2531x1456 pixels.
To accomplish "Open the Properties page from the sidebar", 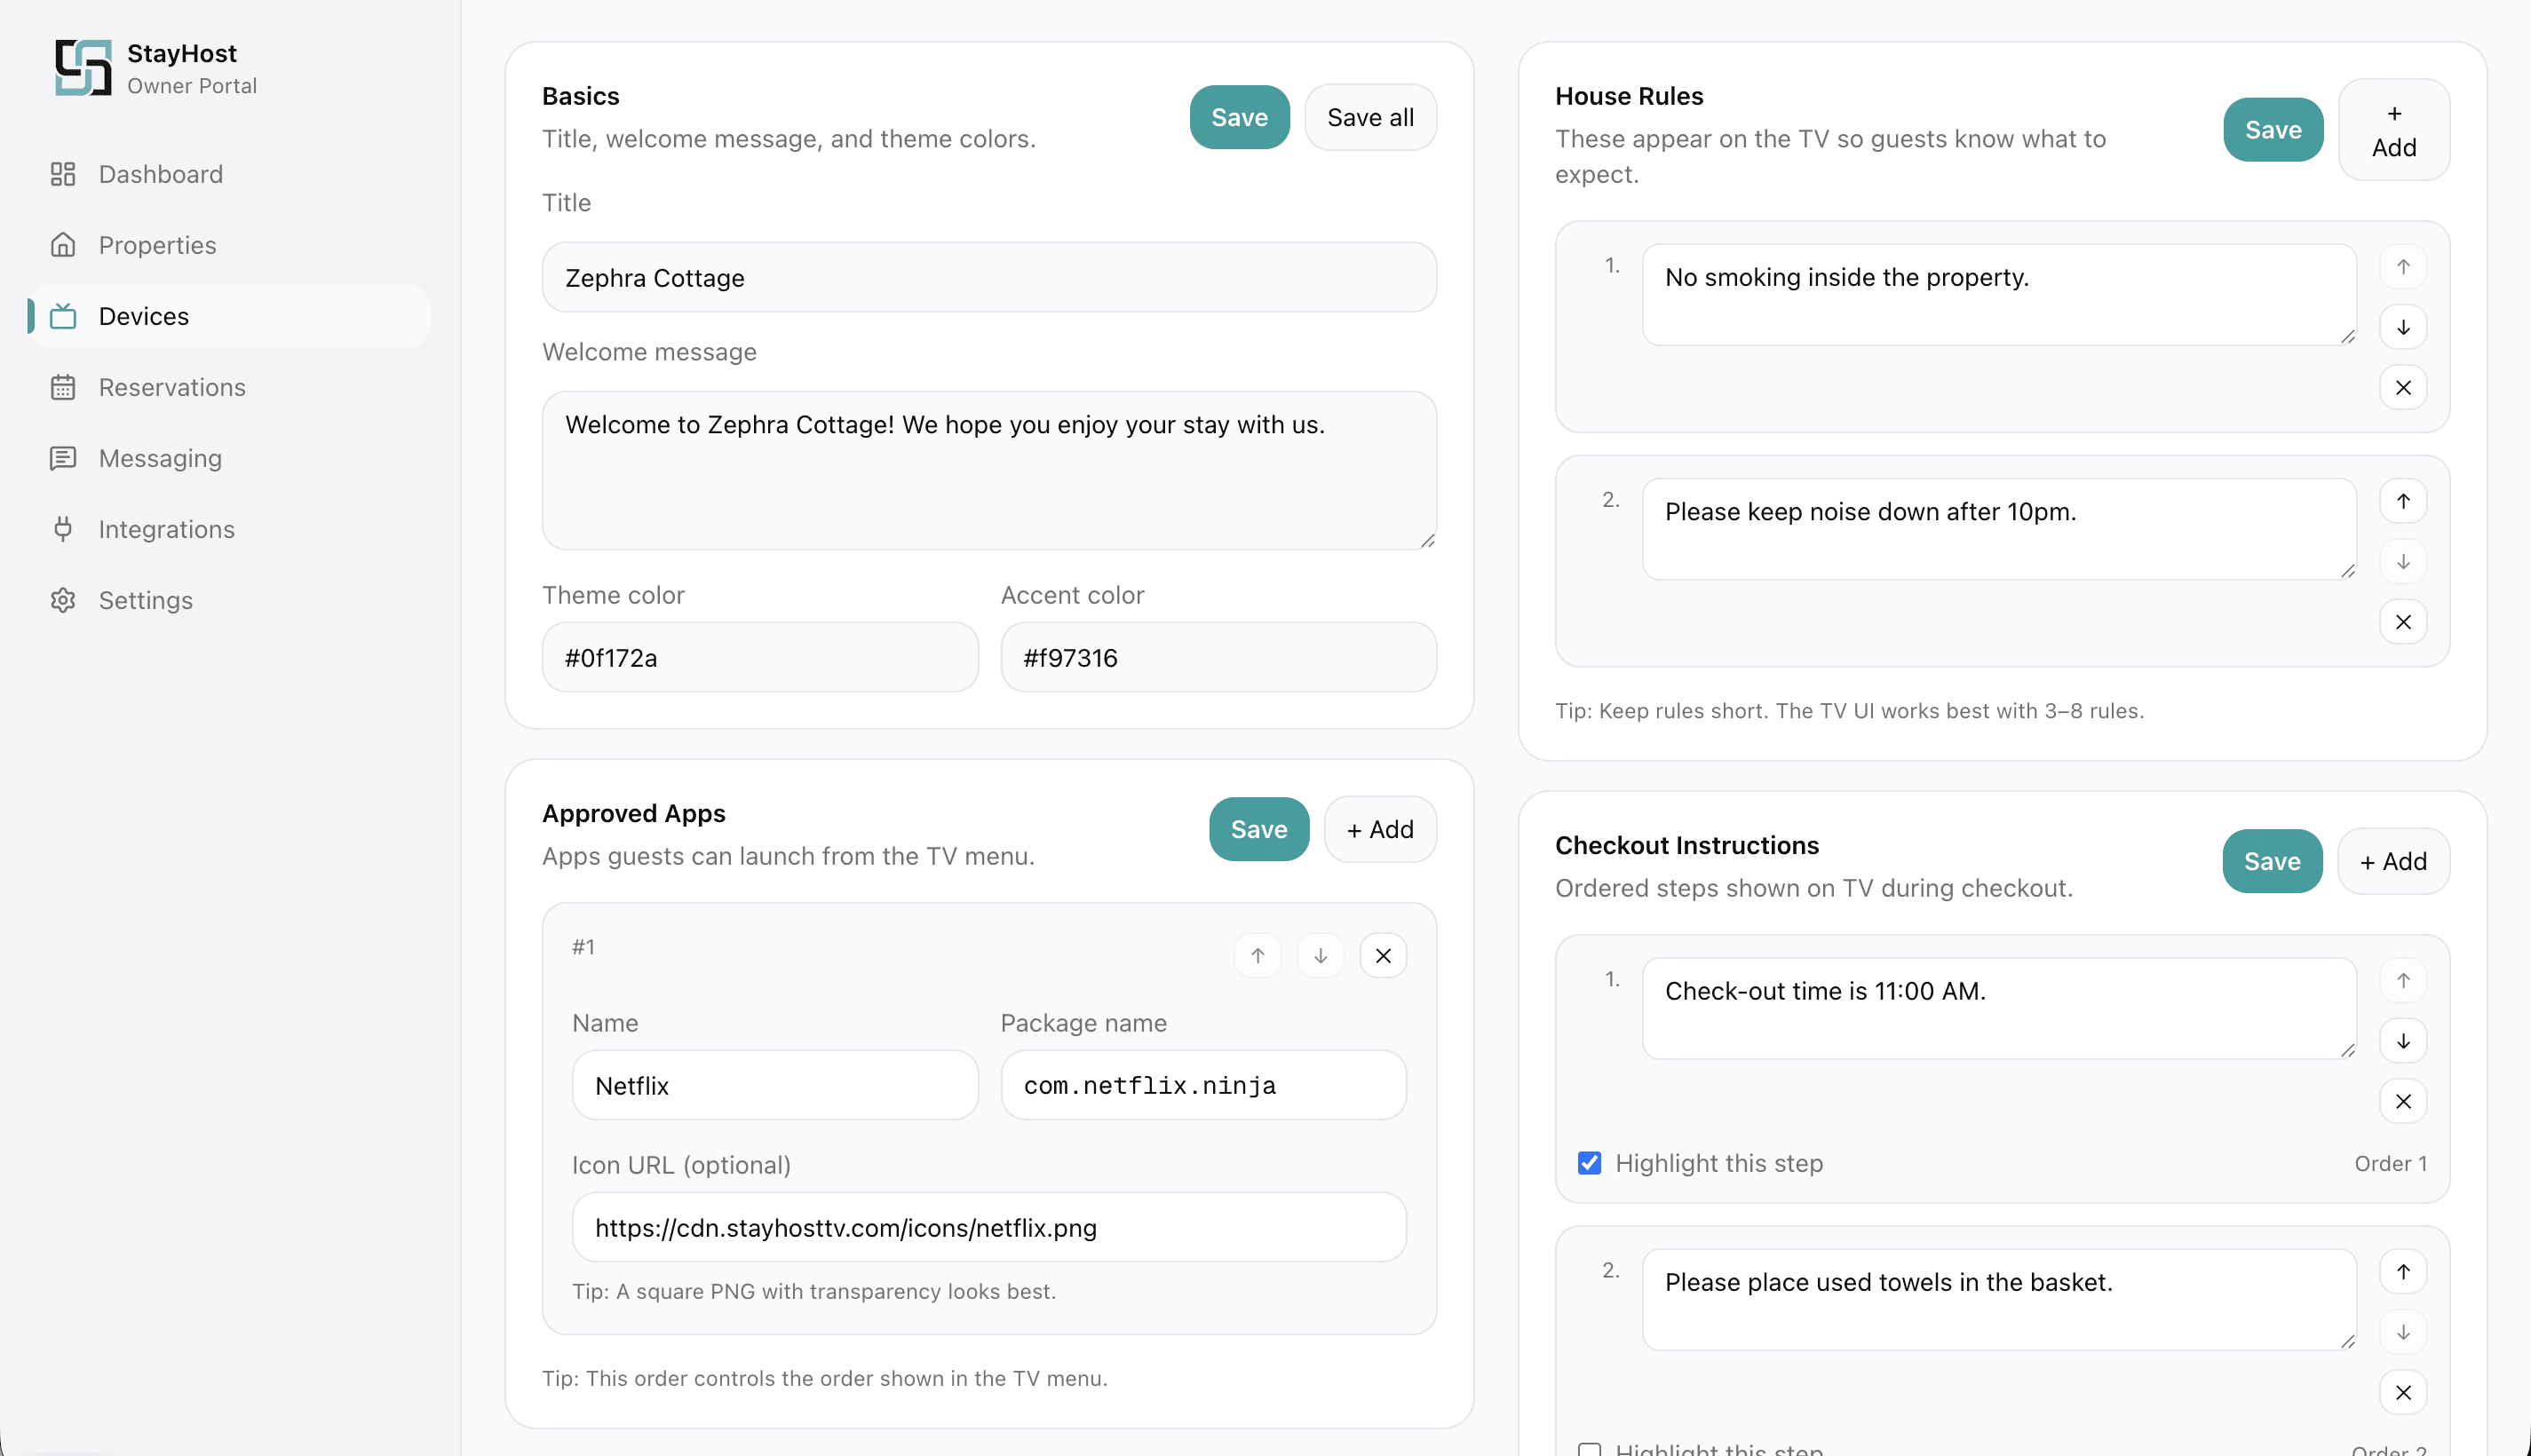I will click(157, 245).
